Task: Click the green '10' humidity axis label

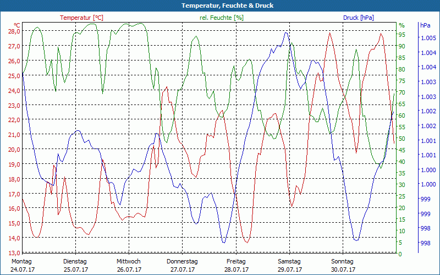Action: click(x=402, y=231)
